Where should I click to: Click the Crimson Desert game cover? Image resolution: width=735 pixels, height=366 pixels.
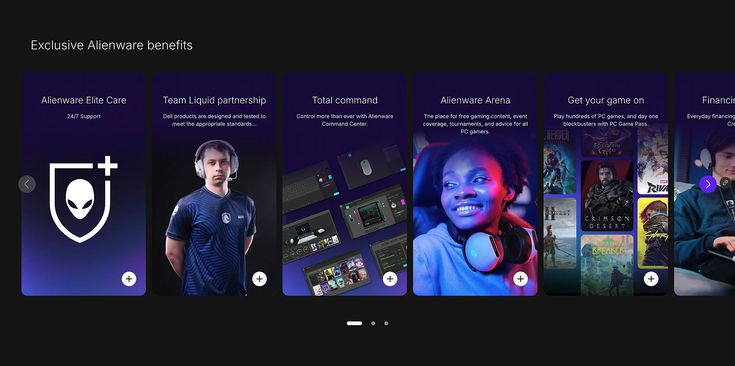pyautogui.click(x=607, y=196)
